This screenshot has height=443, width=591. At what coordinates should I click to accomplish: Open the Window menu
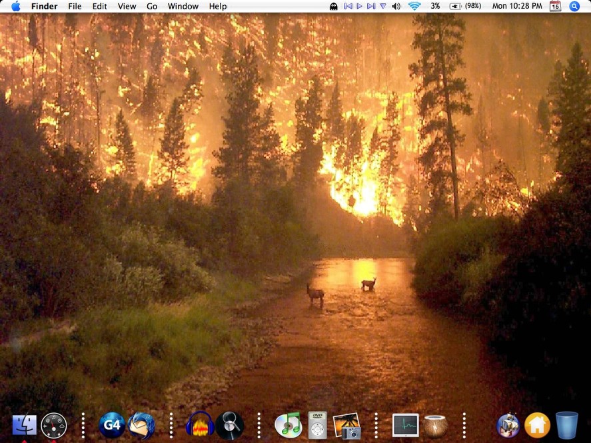pyautogui.click(x=183, y=7)
